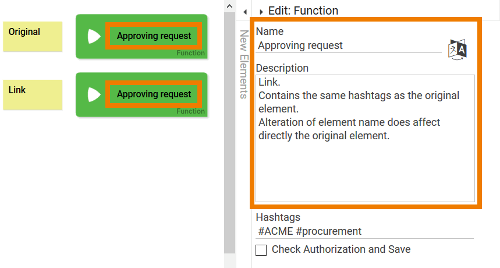Select the yellow Link sticky note

(x=33, y=95)
